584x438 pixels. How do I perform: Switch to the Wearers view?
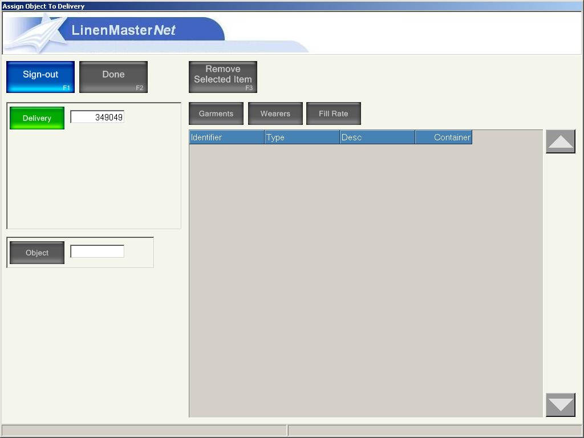[275, 113]
